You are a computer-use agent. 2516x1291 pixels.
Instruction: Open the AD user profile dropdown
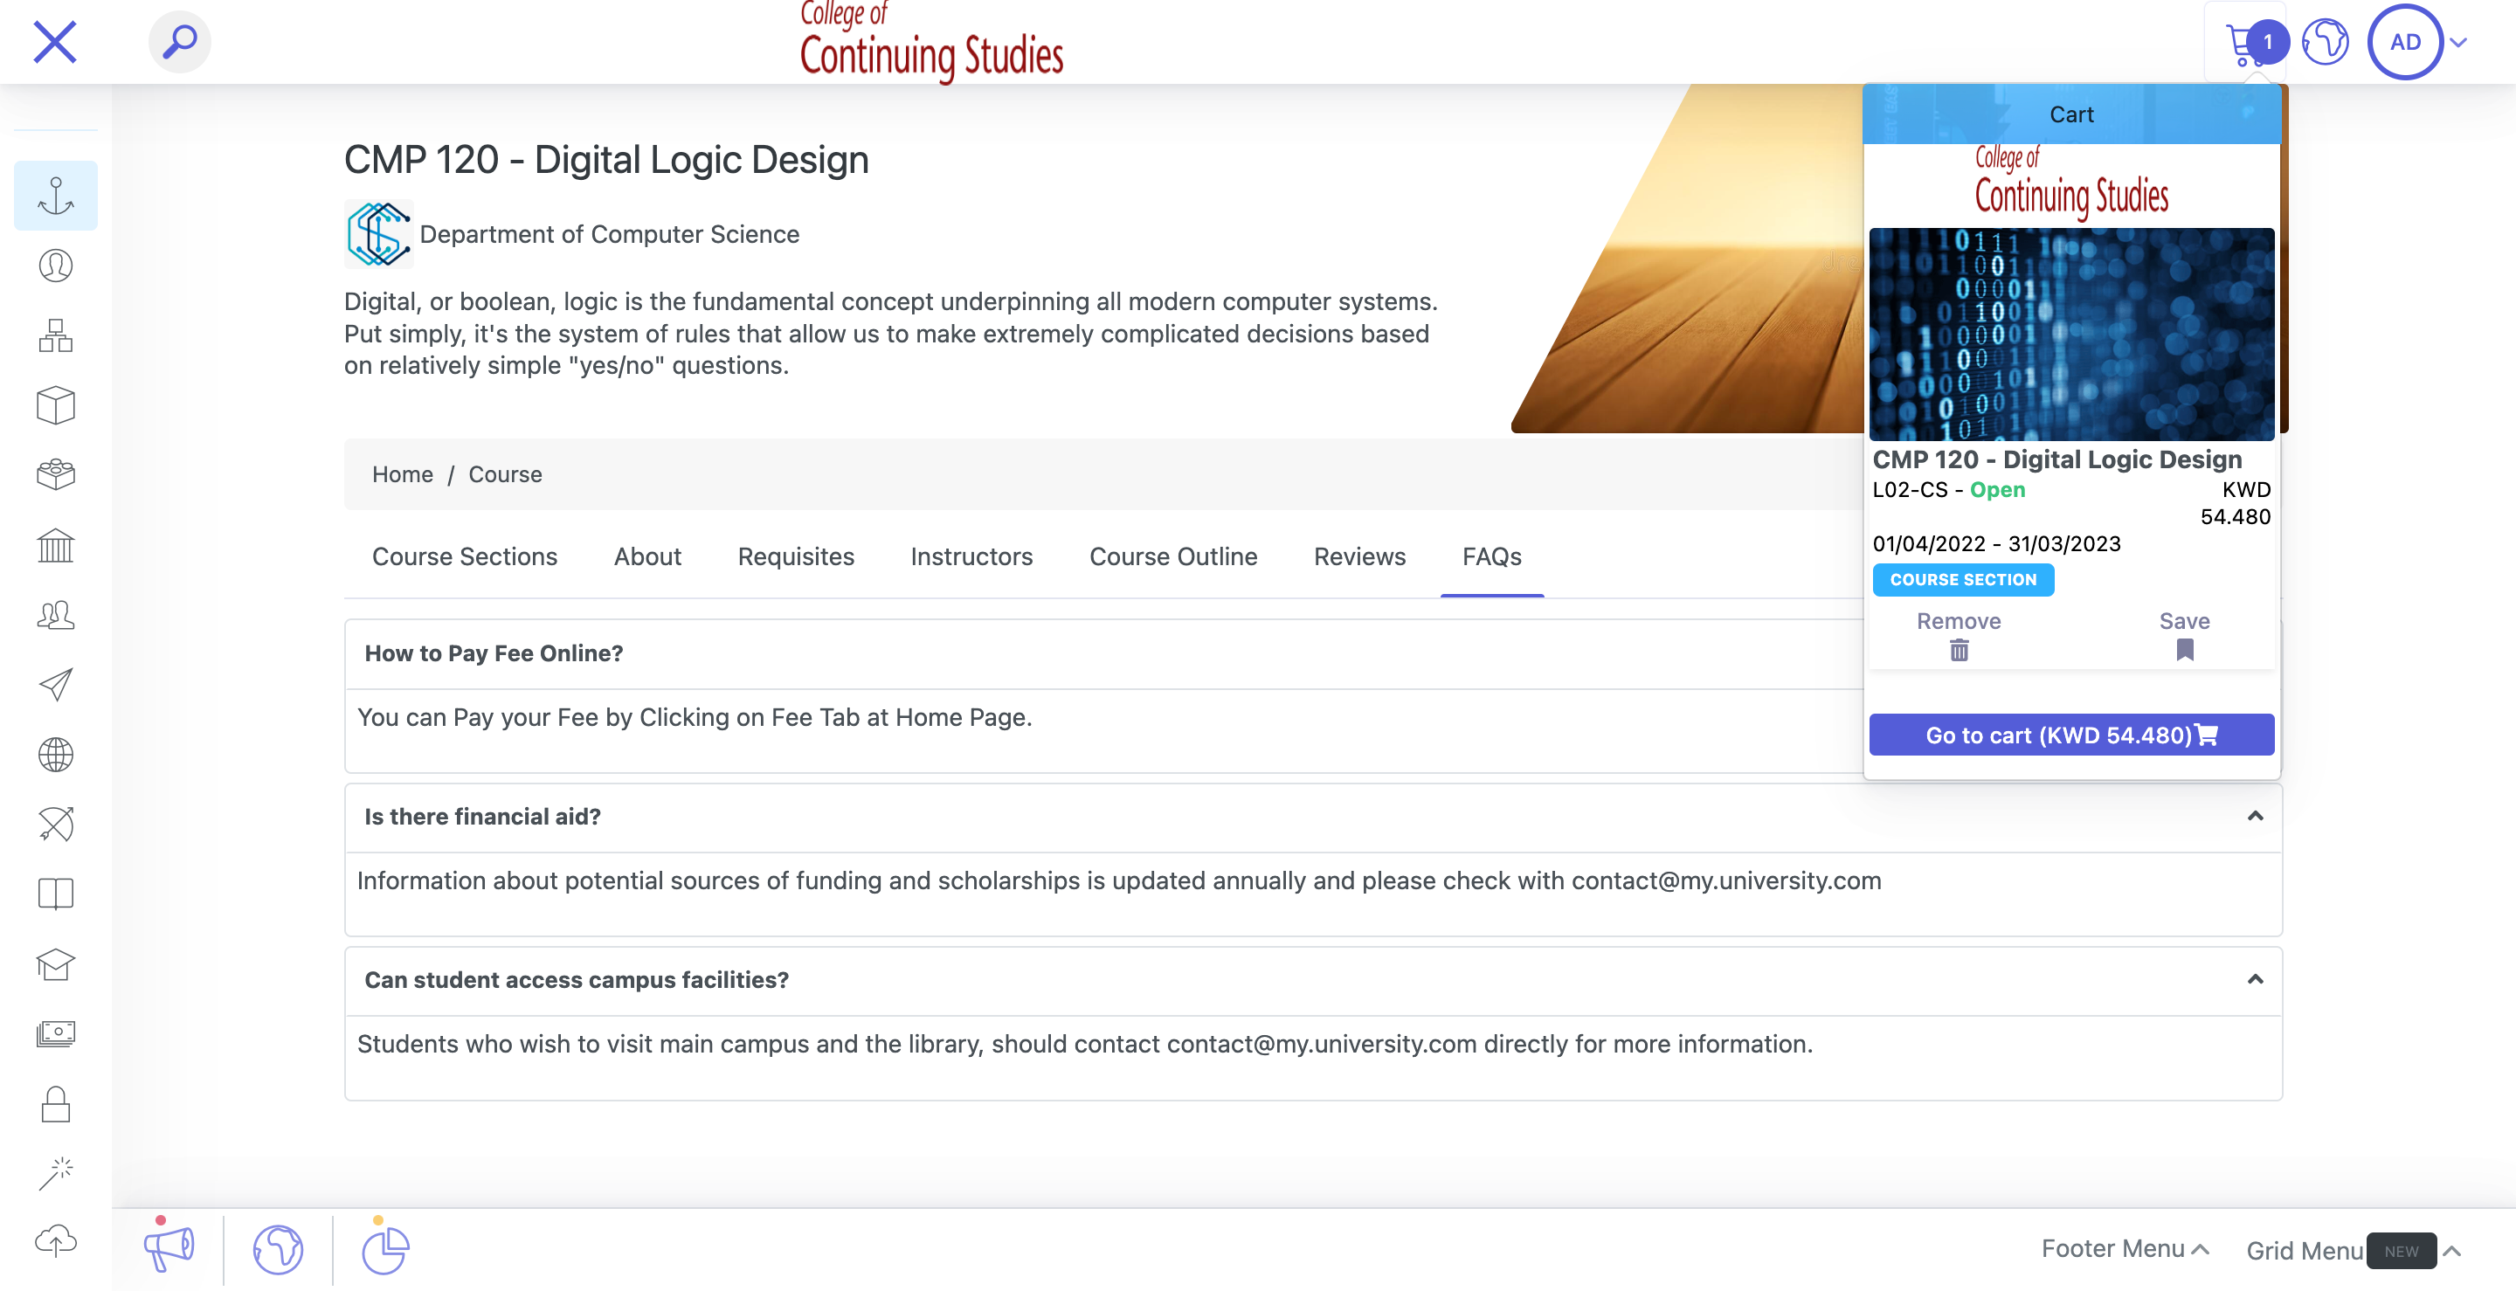click(x=2417, y=42)
